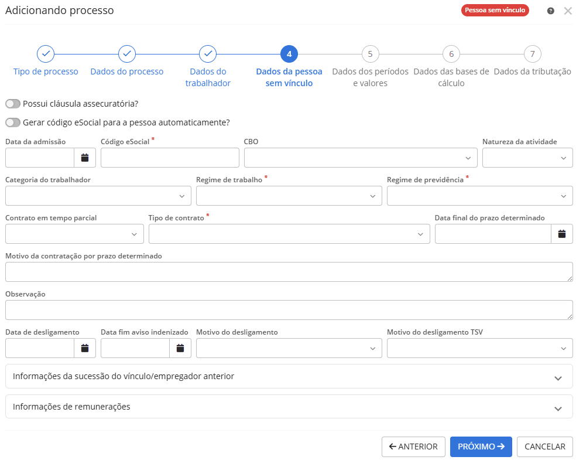Viewport: 576px width, 460px height.
Task: Toggle automatic eSocial code generation
Action: click(x=12, y=122)
